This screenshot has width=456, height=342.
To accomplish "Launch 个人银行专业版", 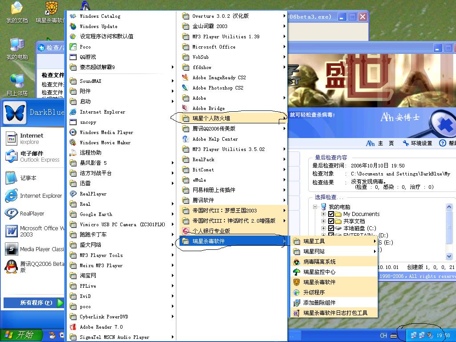I will click(x=233, y=231).
